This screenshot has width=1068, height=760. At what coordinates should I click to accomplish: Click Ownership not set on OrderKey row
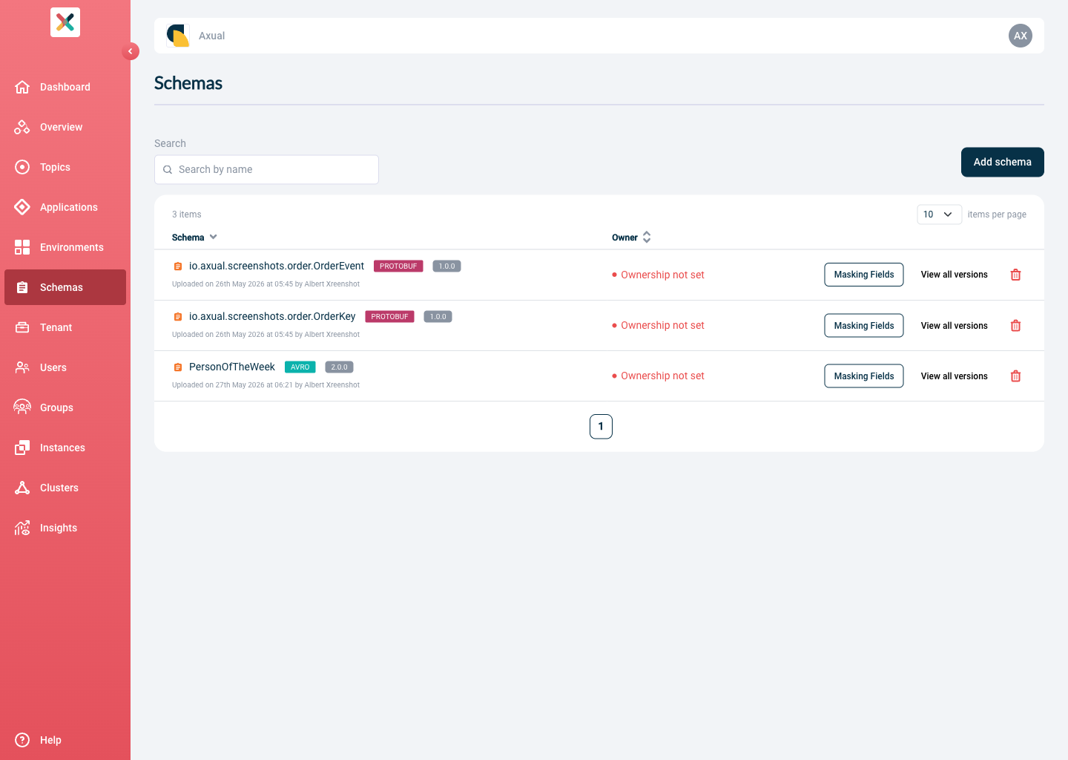click(662, 325)
